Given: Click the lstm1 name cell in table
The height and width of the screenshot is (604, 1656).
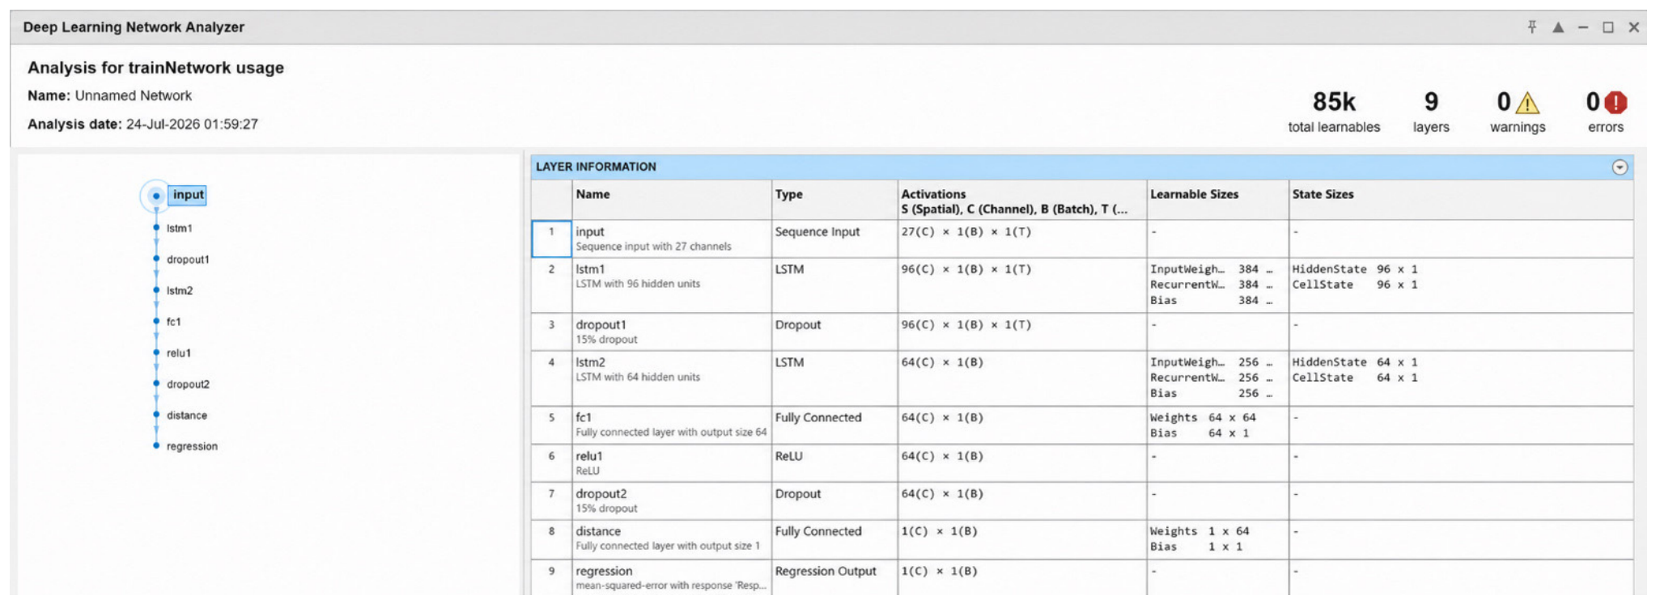Looking at the screenshot, I should pos(672,285).
